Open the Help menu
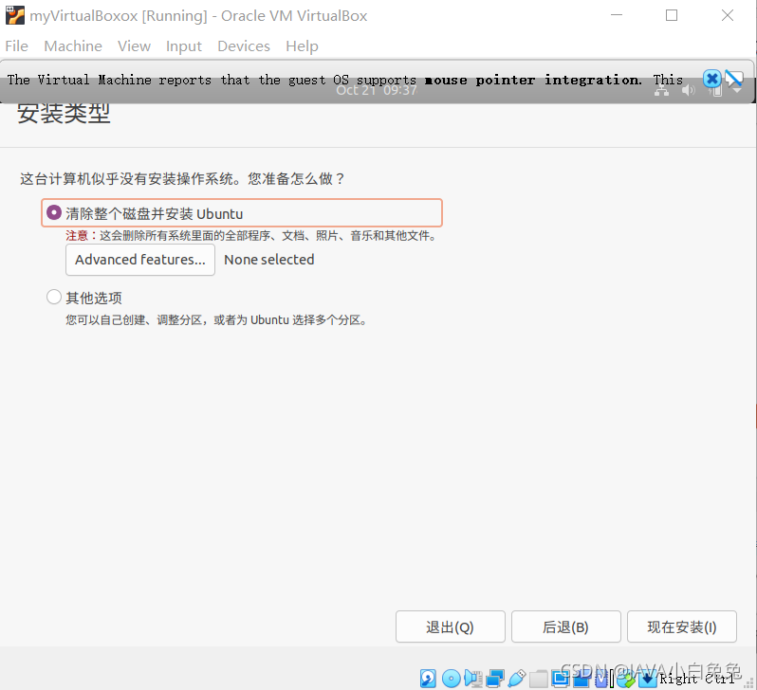This screenshot has width=757, height=690. click(302, 46)
